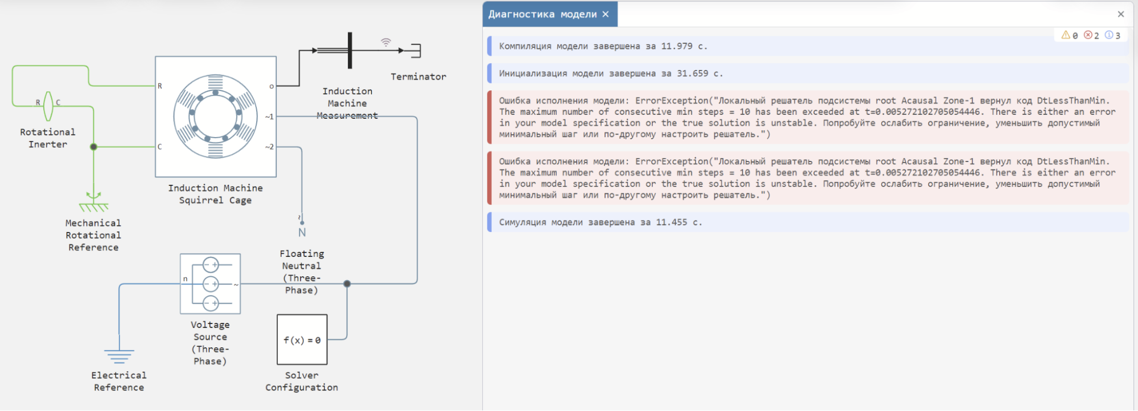
Task: Close the diagnostics panel with the right X
Action: click(1121, 14)
